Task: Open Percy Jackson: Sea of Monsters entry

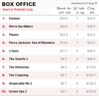Action: pyautogui.click(x=32, y=43)
